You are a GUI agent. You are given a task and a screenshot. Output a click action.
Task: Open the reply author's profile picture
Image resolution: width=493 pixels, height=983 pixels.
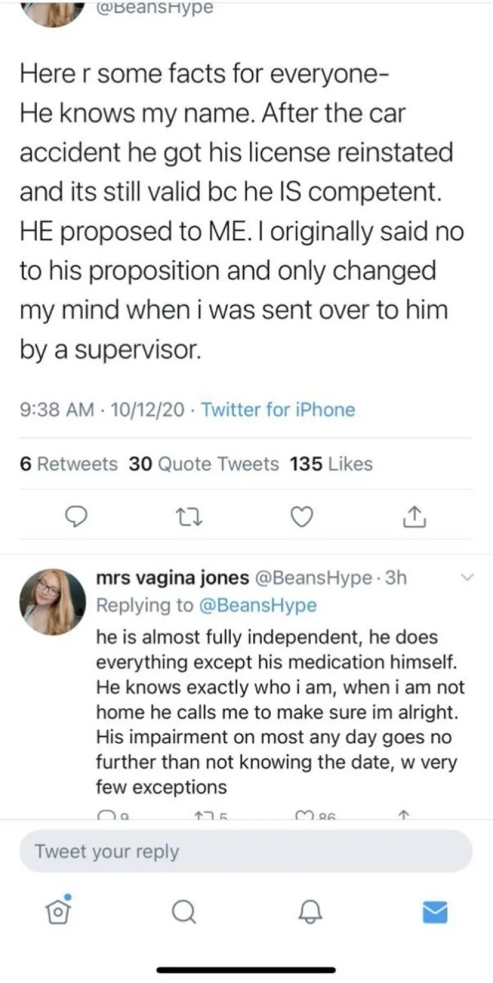[x=53, y=602]
